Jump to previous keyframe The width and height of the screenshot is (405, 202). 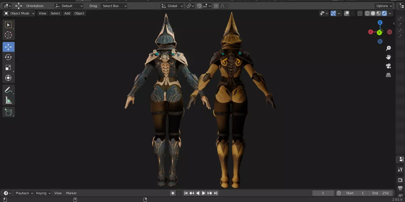click(192, 193)
